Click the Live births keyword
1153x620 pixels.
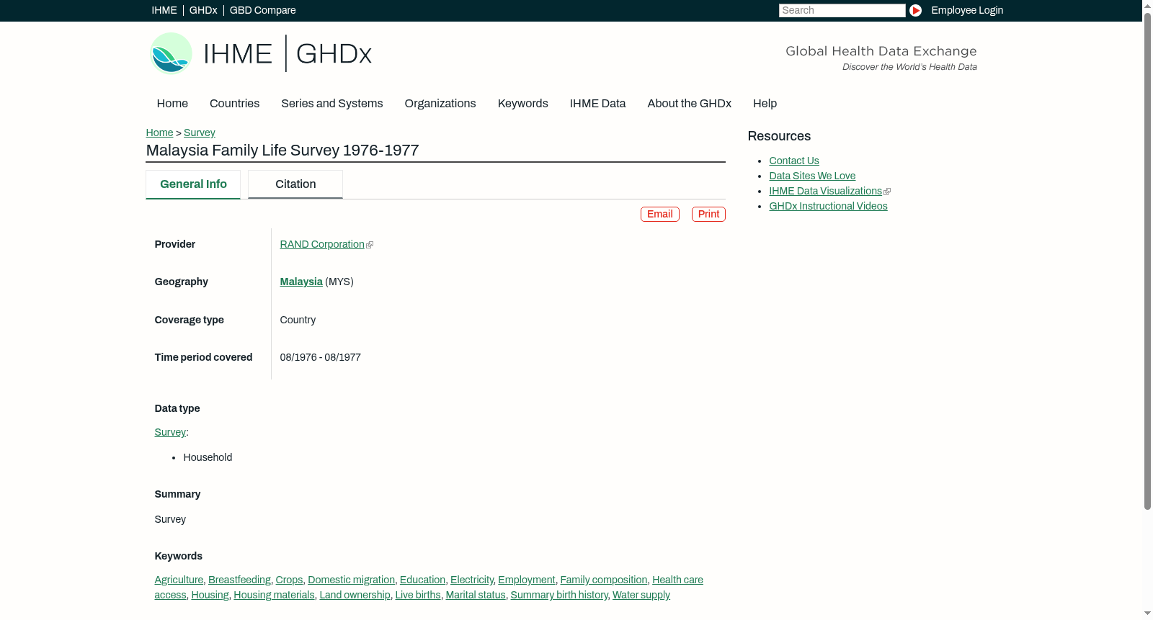[x=418, y=596]
